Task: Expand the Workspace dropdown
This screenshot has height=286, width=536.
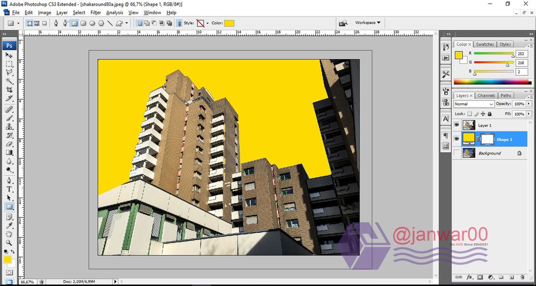Action: coord(368,23)
